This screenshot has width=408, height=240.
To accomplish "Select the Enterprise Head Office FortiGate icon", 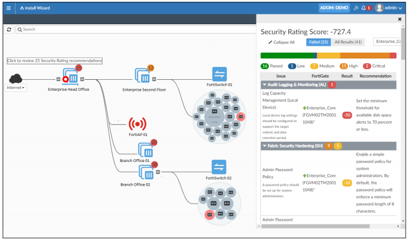I will click(71, 77).
